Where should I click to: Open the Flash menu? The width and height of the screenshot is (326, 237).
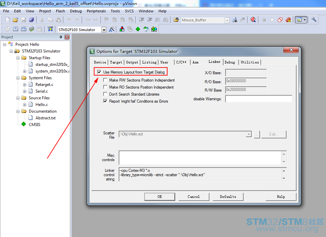[60, 11]
